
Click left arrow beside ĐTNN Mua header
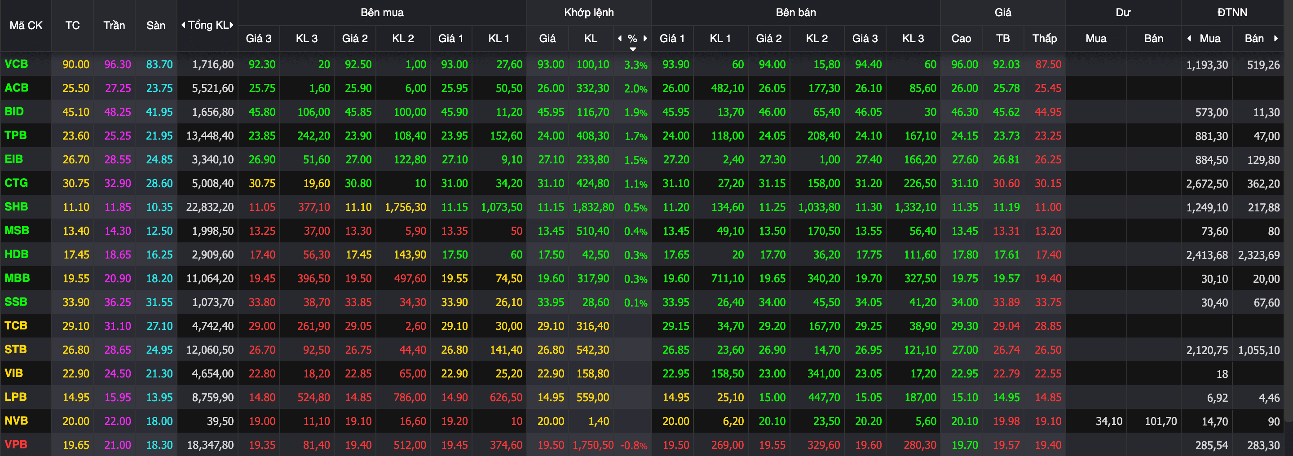[x=1189, y=39]
